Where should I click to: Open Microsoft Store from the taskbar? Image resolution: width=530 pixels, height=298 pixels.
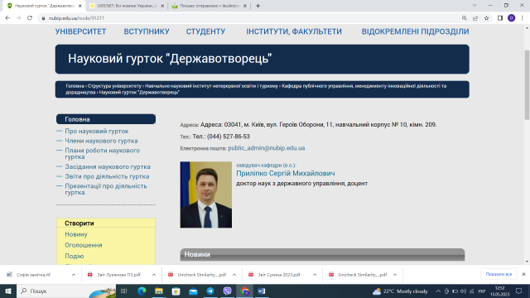pos(176,291)
